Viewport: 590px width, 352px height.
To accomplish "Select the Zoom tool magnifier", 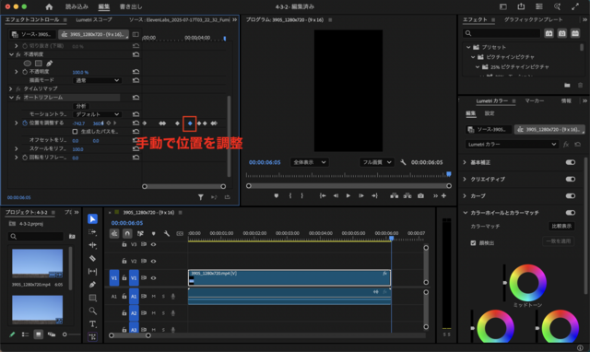I will [92, 311].
